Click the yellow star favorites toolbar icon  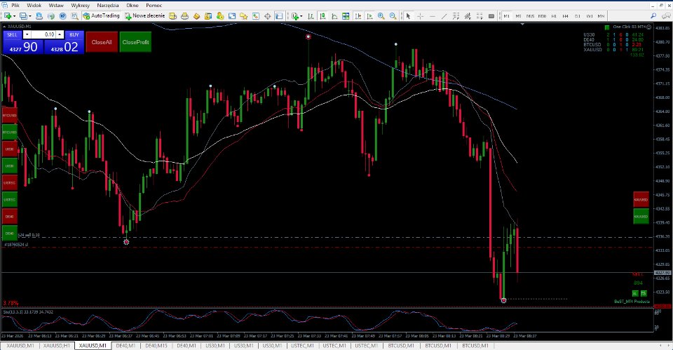coord(243,16)
